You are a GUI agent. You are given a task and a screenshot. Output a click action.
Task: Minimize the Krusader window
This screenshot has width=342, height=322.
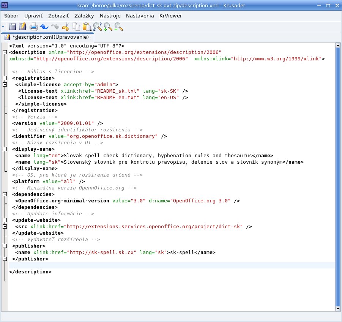coord(319,5)
